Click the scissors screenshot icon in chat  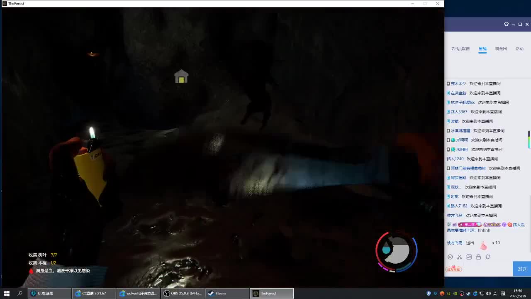click(459, 257)
